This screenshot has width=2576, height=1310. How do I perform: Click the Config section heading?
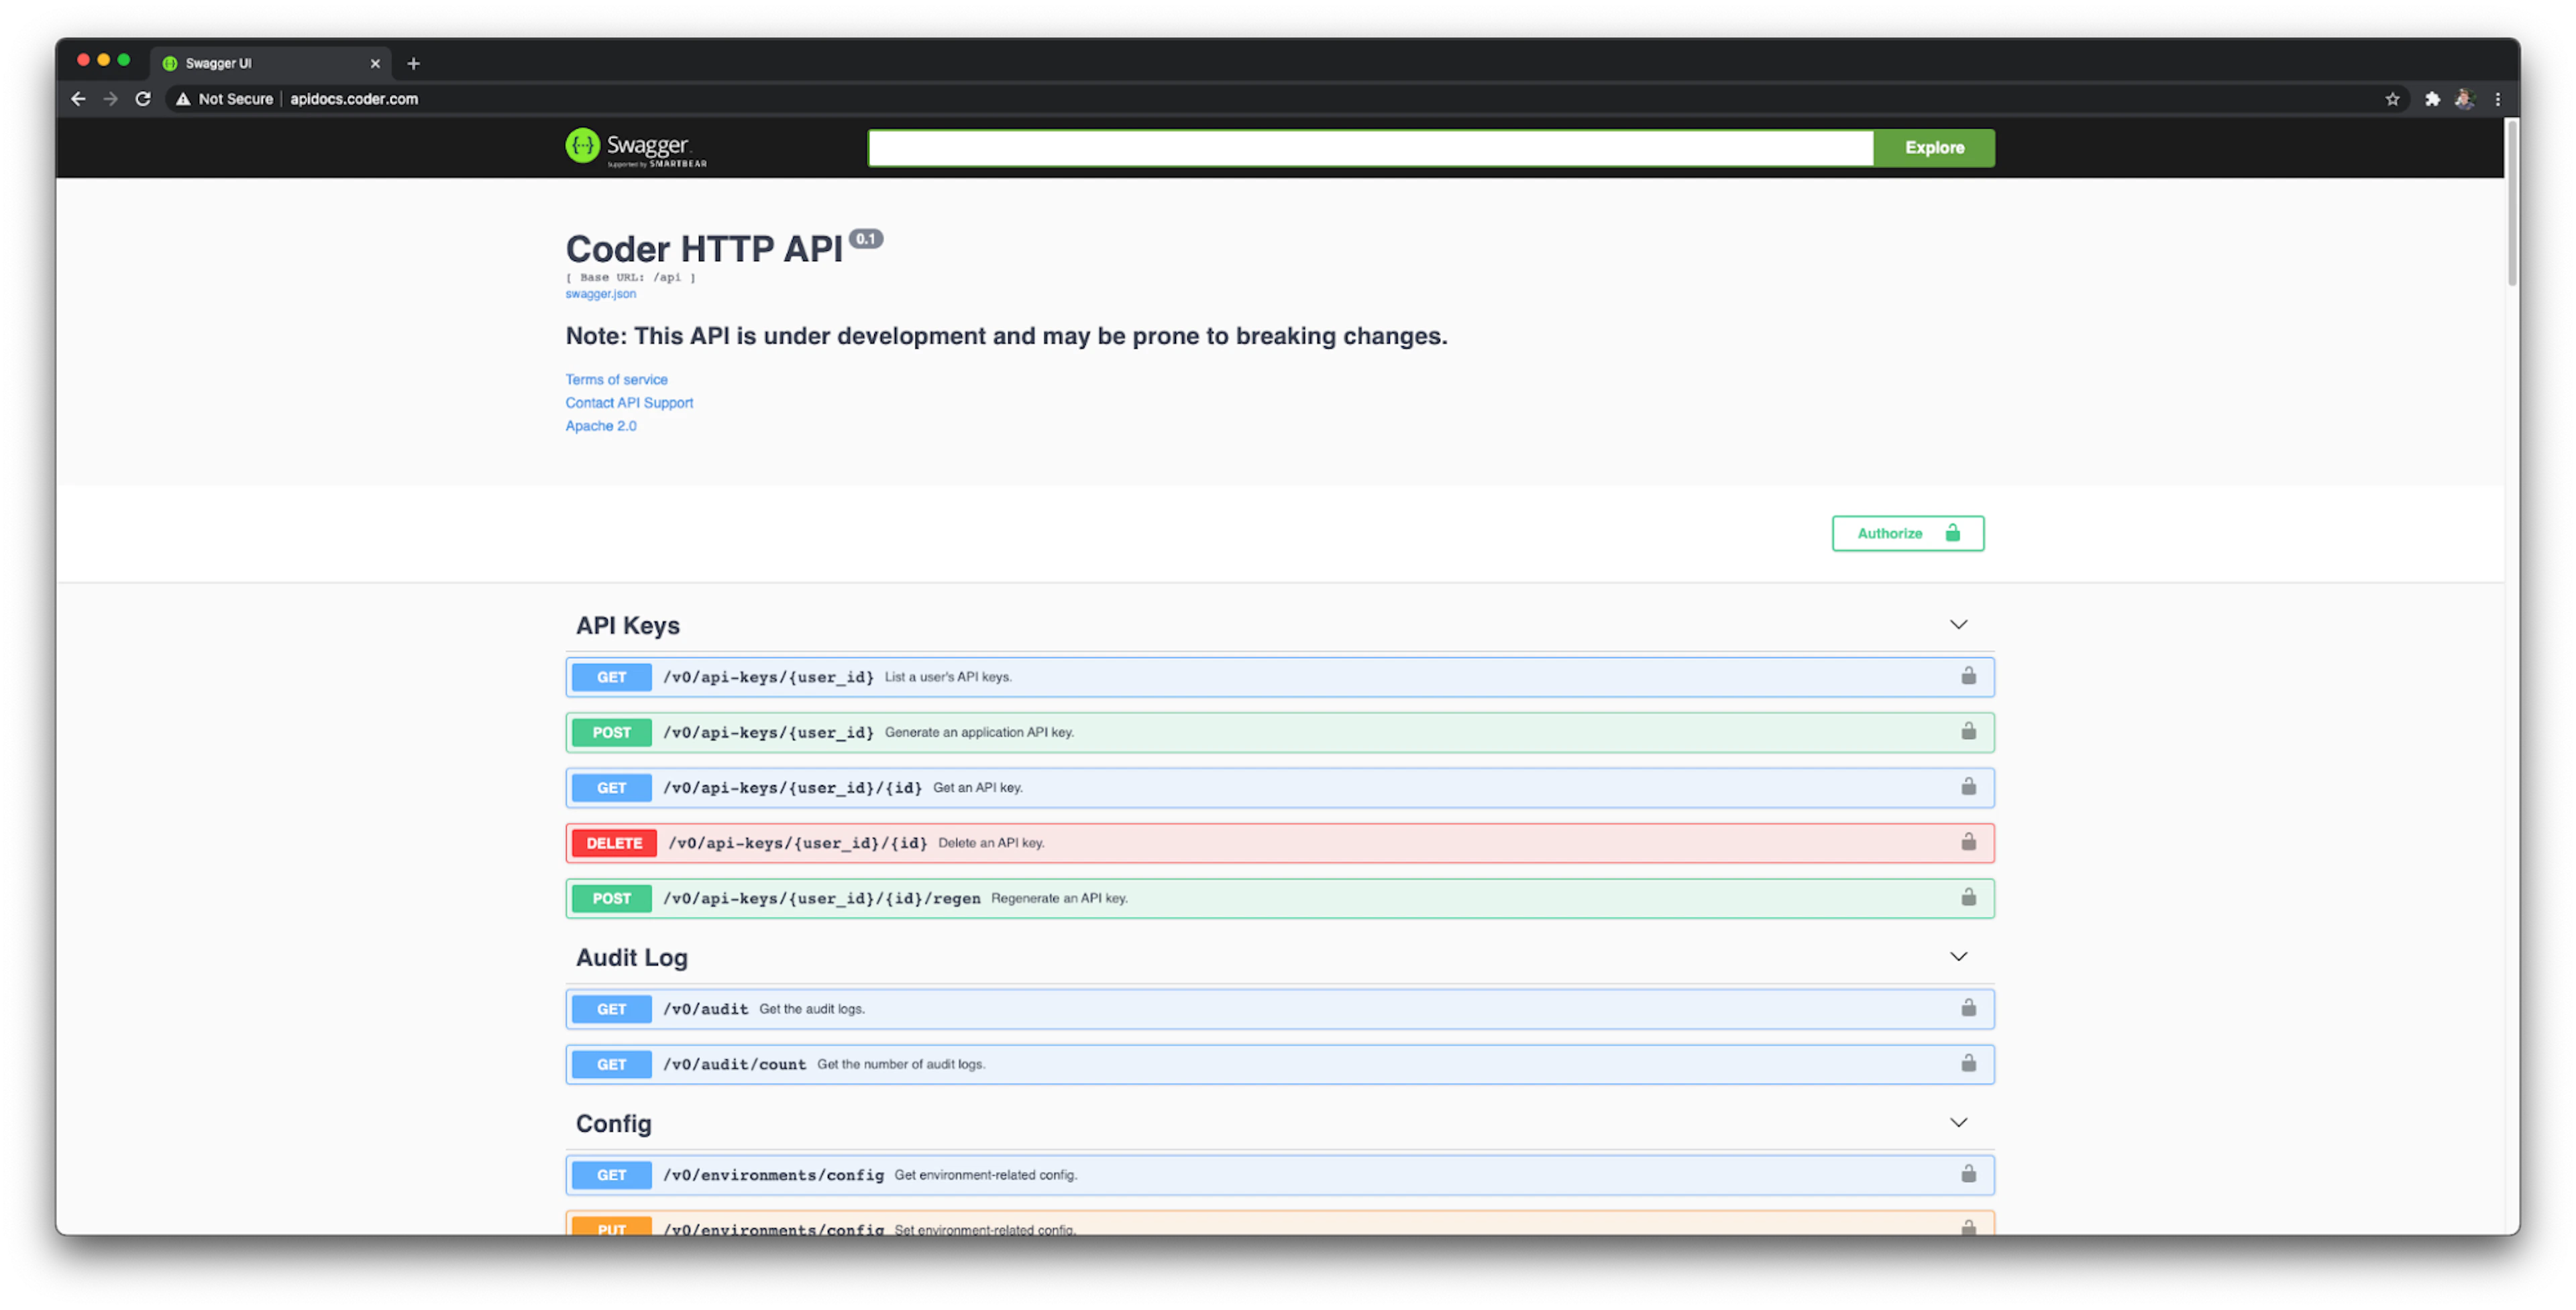pyautogui.click(x=613, y=1123)
